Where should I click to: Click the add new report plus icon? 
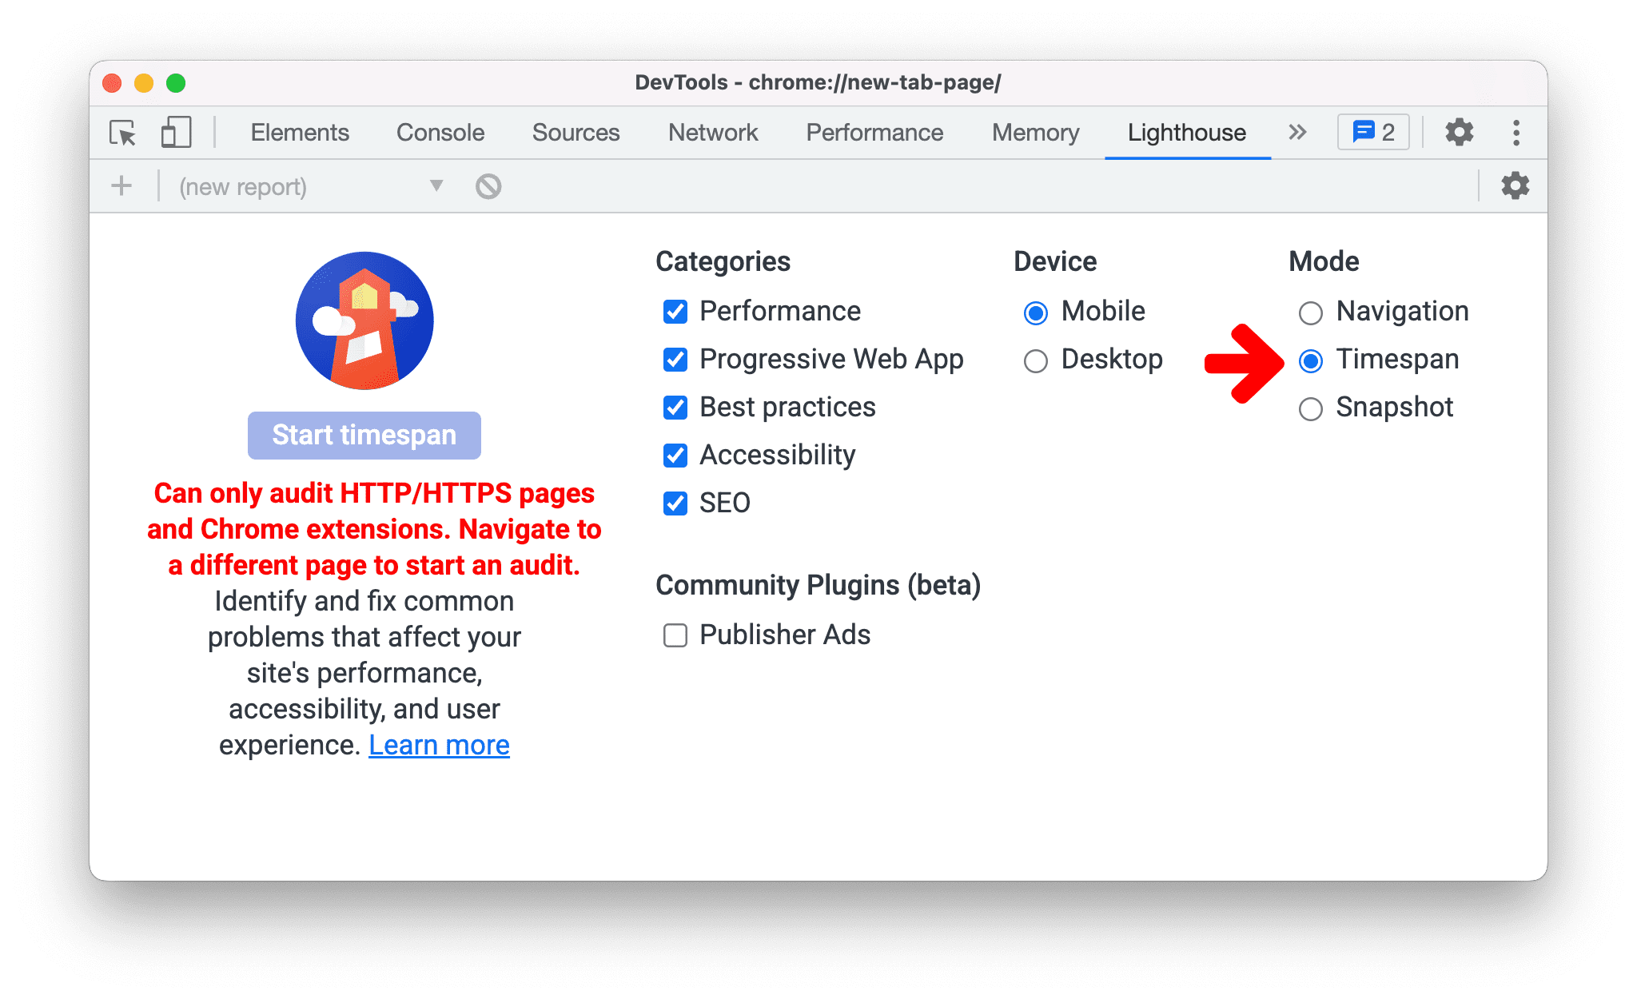(x=121, y=186)
